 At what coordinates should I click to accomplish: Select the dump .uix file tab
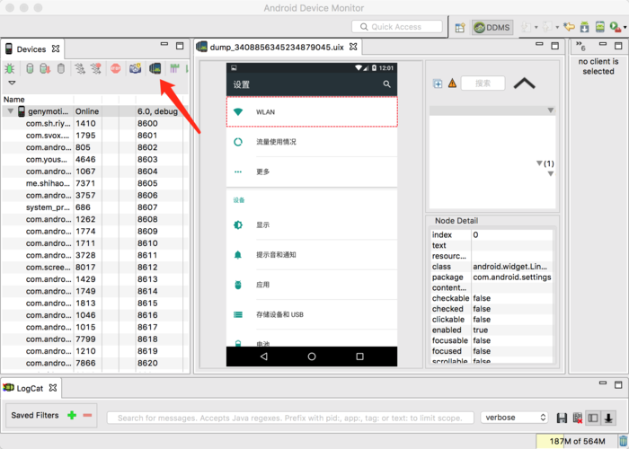pyautogui.click(x=276, y=47)
